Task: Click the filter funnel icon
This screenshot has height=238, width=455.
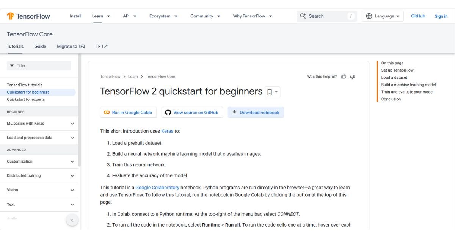Action: pos(12,65)
